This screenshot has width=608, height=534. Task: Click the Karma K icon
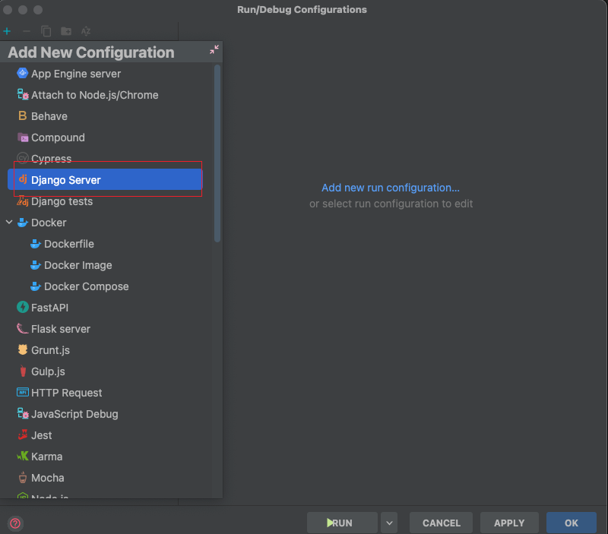[23, 456]
